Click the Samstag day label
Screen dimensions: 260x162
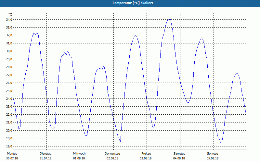(179, 154)
